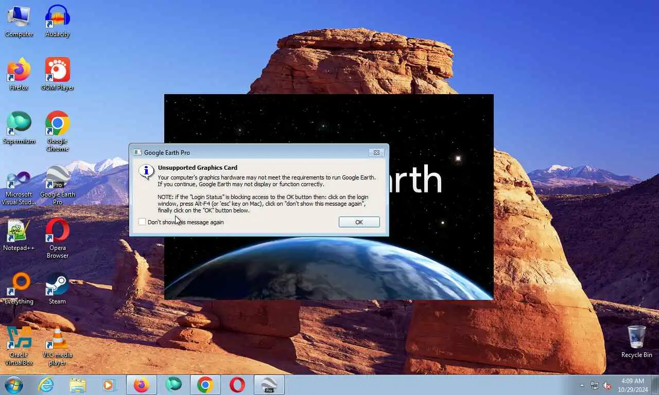The width and height of the screenshot is (659, 395).
Task: Select the Notepad++ desktop shortcut
Action: pyautogui.click(x=19, y=236)
